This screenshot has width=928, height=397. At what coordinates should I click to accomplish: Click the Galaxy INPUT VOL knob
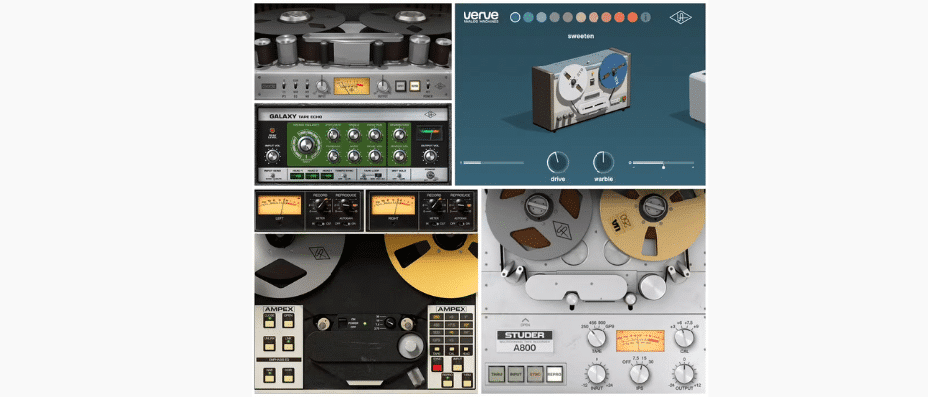[x=273, y=156]
